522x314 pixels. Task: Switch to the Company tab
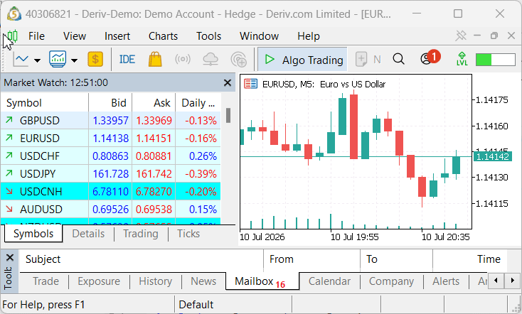[391, 281]
